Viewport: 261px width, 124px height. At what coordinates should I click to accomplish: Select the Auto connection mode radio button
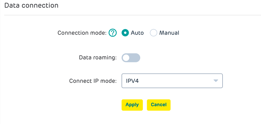[x=125, y=33]
